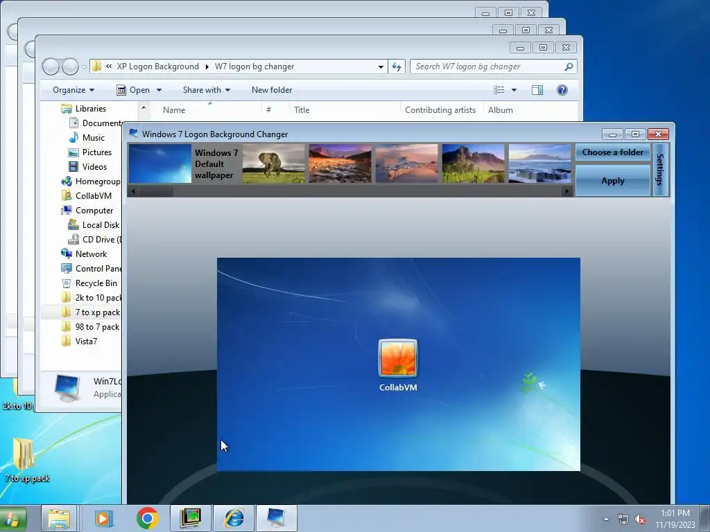Click the Internet Explorer taskbar icon
The image size is (710, 532).
pos(234,518)
